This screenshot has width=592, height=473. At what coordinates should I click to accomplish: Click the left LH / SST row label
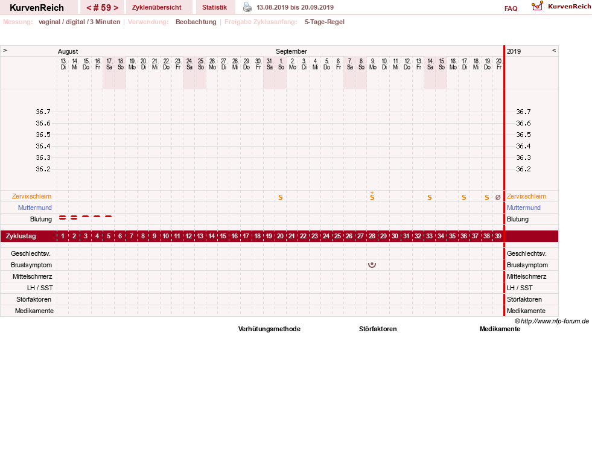40,288
